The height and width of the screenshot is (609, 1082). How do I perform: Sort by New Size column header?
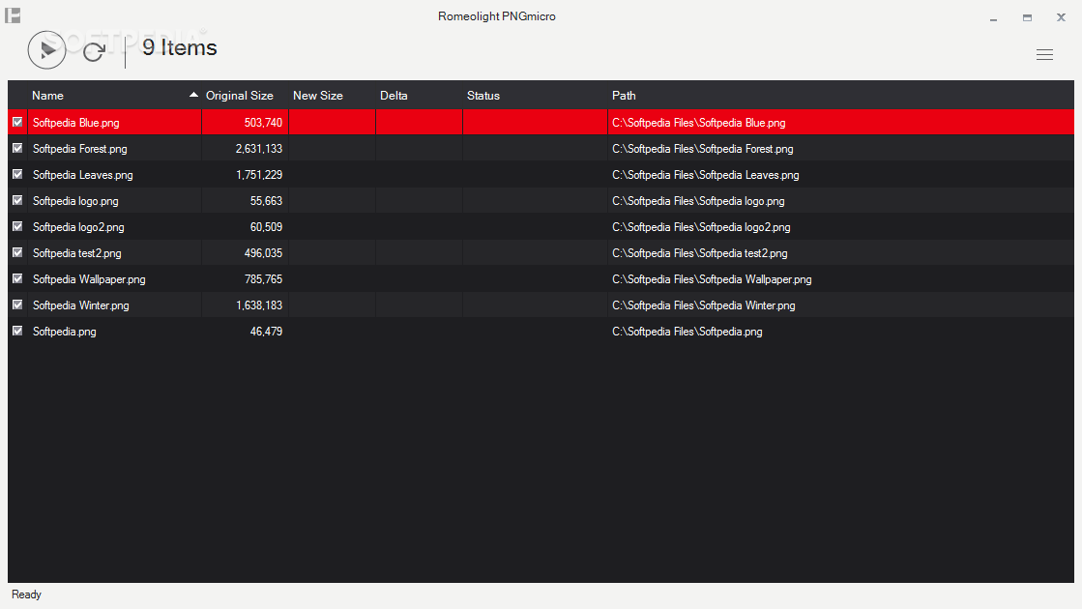[x=317, y=95]
